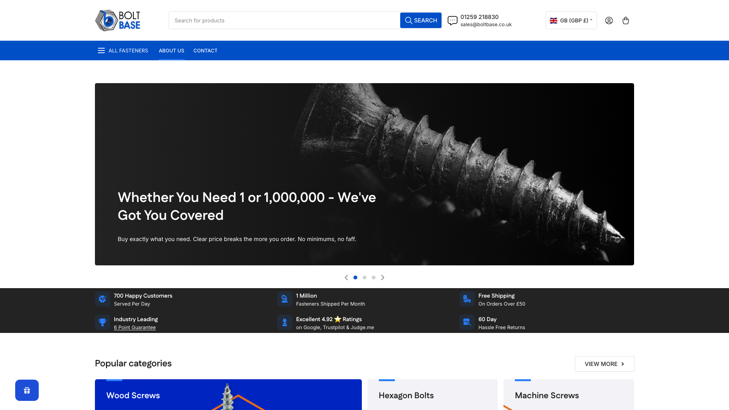Click the Bolt Base logo
Viewport: 729px width, 410px height.
118,20
